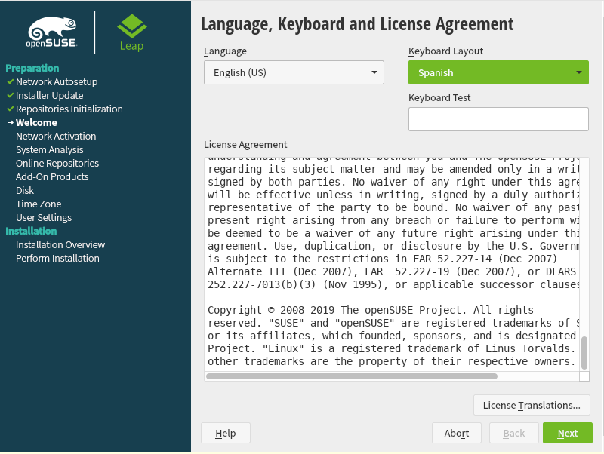The height and width of the screenshot is (454, 604).
Task: Select the Add-On Products step
Action: coord(52,176)
